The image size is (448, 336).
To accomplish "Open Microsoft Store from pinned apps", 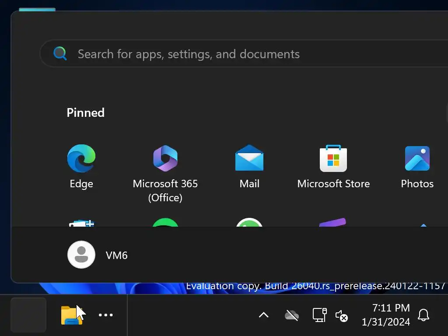I will pyautogui.click(x=333, y=158).
